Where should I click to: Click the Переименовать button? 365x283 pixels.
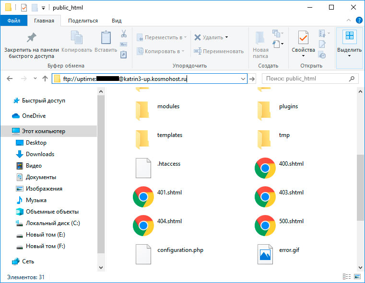(x=219, y=51)
